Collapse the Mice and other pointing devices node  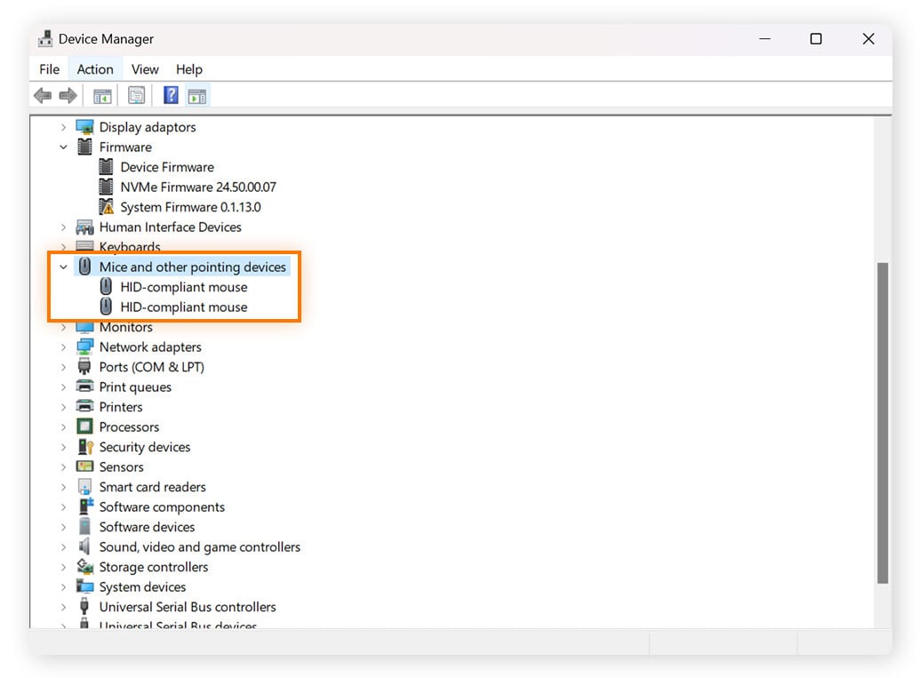(64, 267)
